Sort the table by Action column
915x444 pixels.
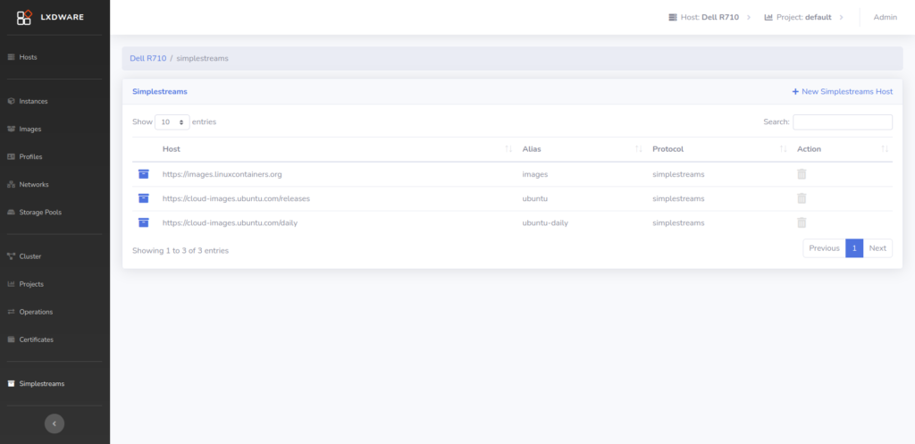(x=842, y=149)
